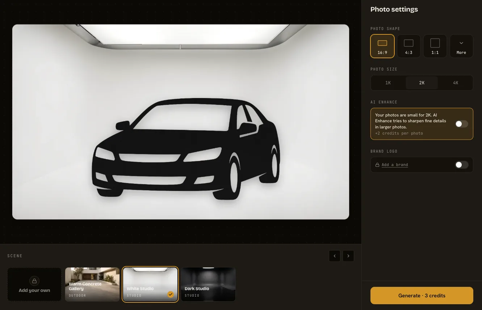Click the car preview image
482x310 pixels.
tap(181, 122)
